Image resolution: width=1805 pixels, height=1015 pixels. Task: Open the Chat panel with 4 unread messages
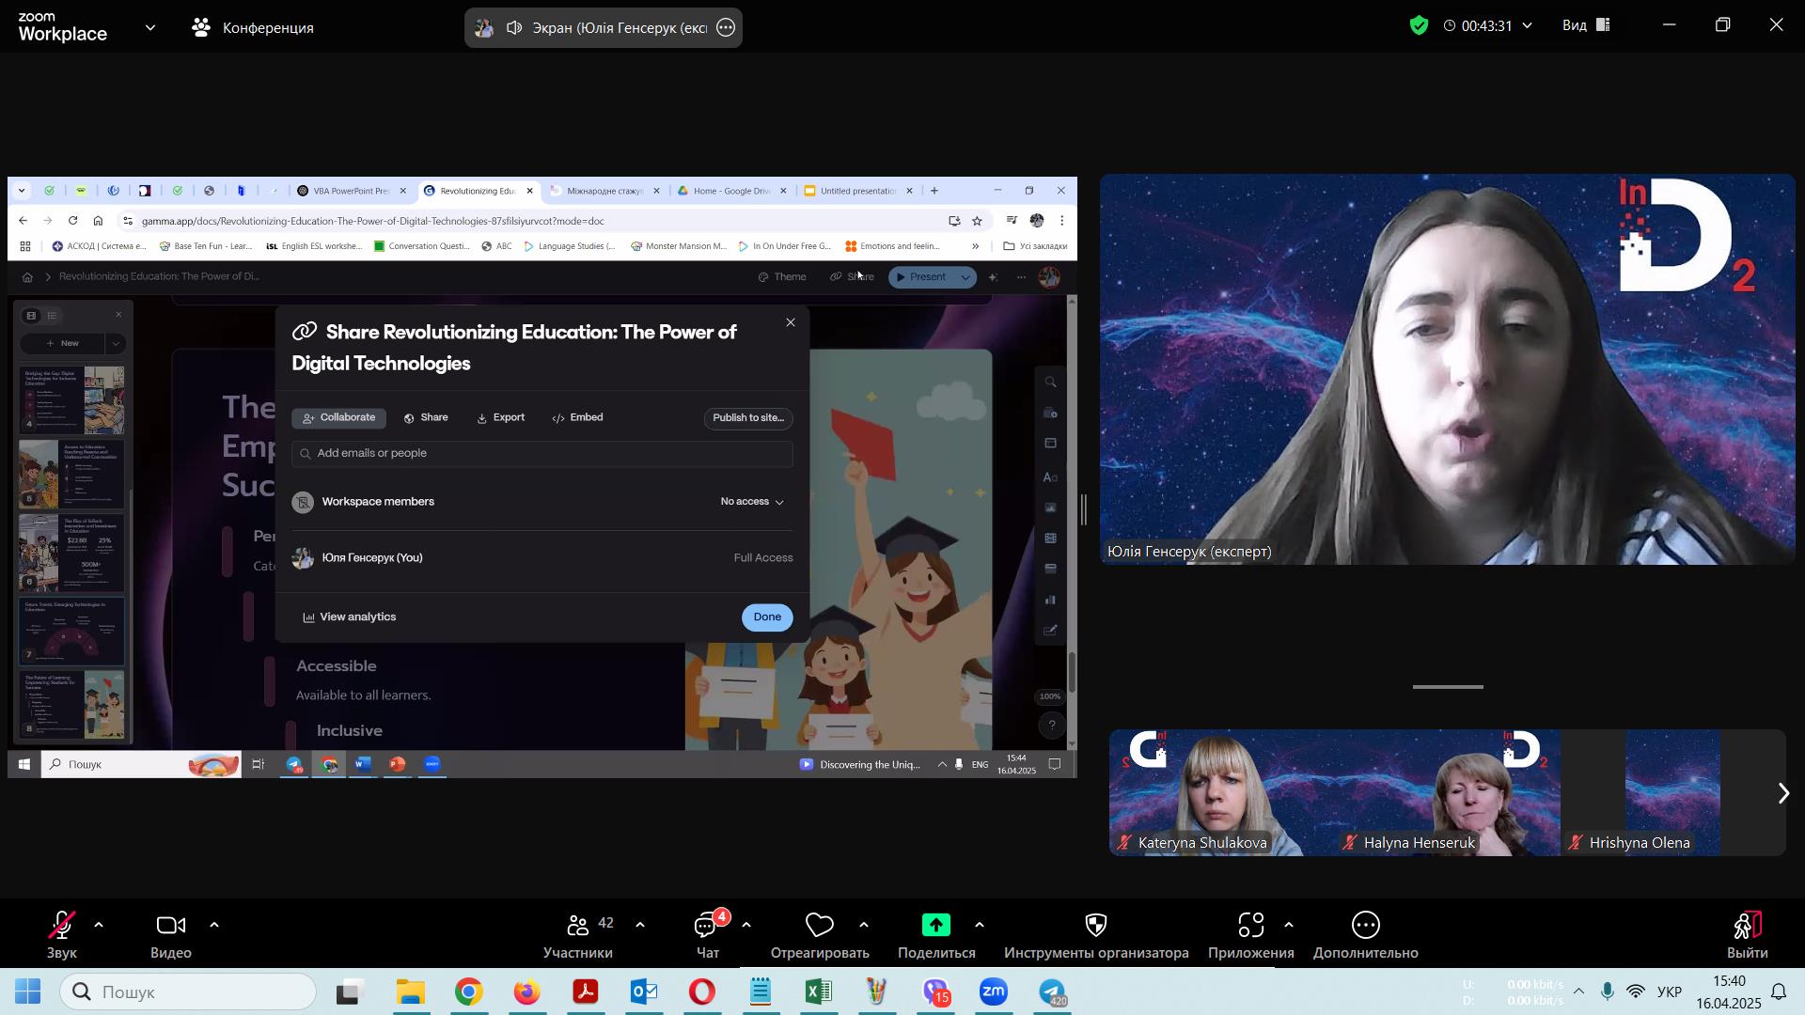click(x=706, y=927)
